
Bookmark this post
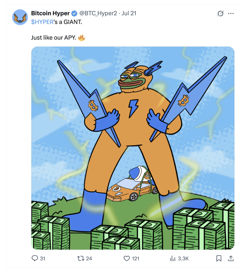219,259
